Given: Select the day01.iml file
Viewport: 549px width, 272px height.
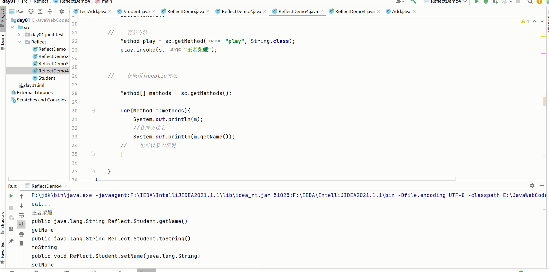Looking at the screenshot, I should [x=32, y=85].
